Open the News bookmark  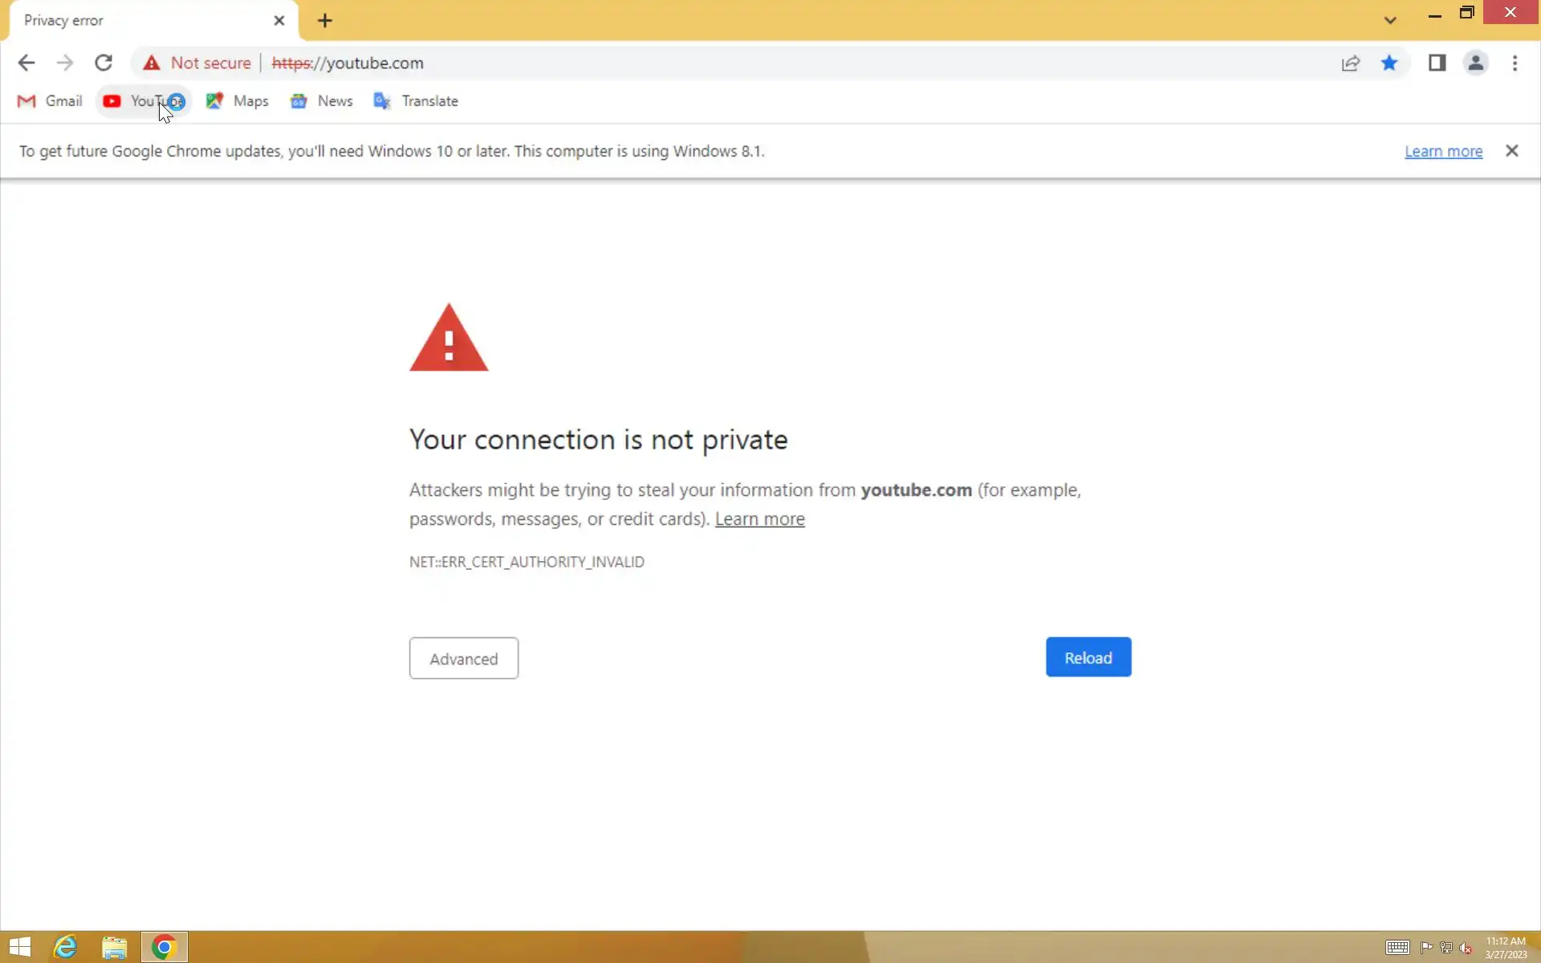pos(322,101)
